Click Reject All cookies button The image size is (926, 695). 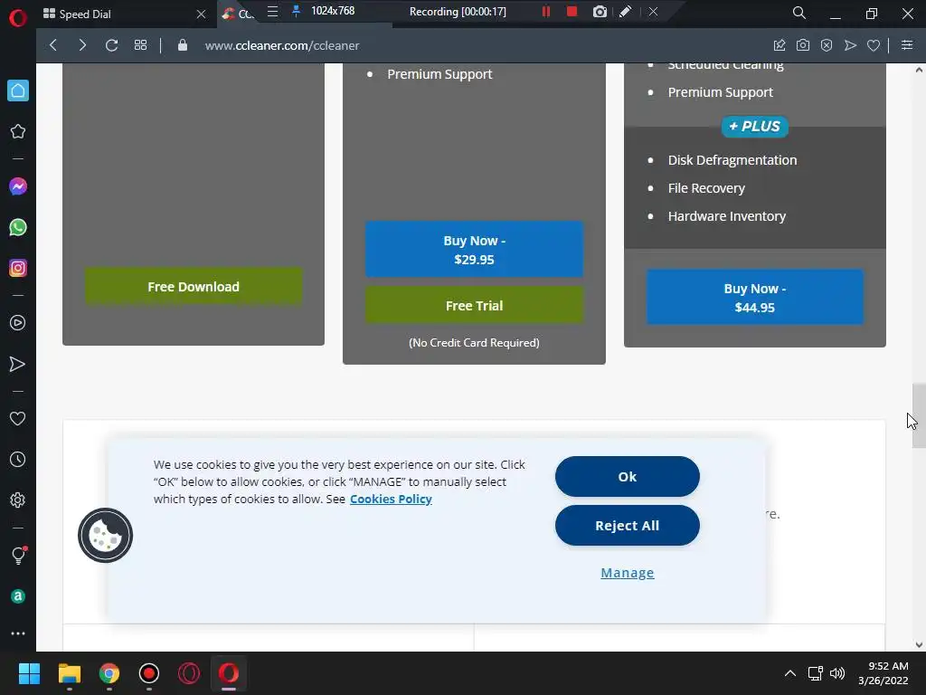(x=628, y=526)
